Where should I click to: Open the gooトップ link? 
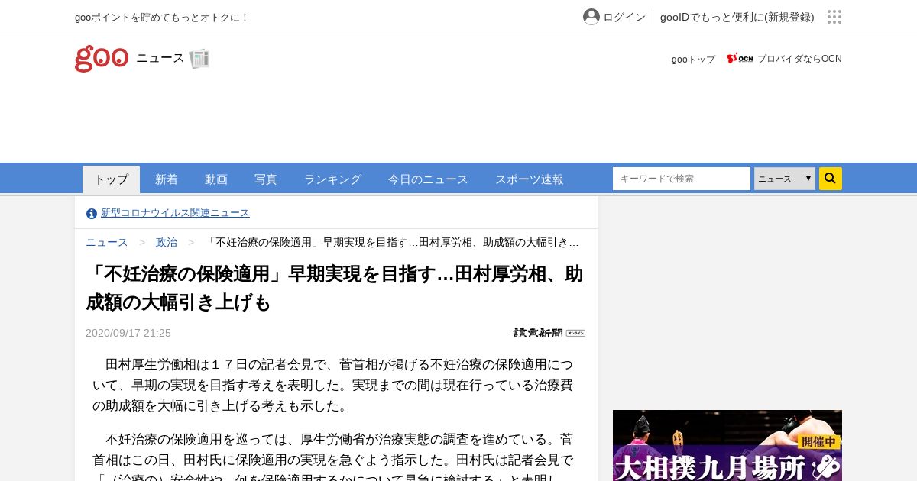click(693, 60)
